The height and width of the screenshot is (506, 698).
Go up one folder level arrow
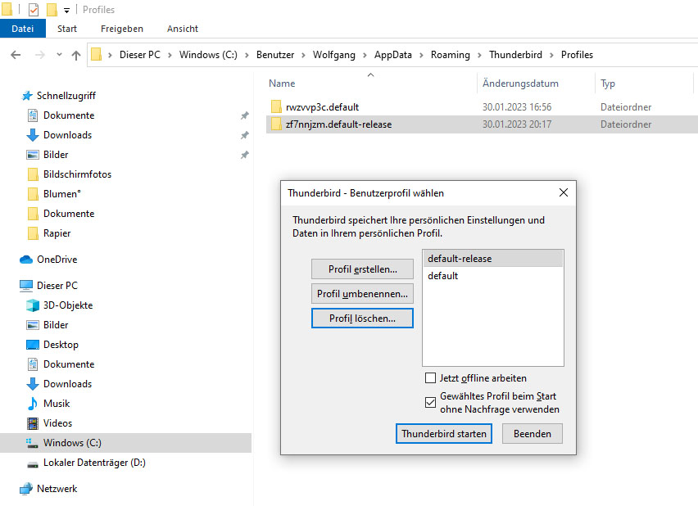click(x=76, y=55)
